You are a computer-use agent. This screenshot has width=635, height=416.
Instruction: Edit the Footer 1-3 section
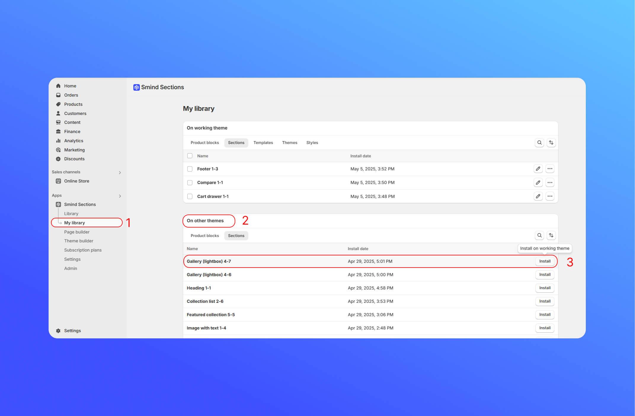[538, 169]
